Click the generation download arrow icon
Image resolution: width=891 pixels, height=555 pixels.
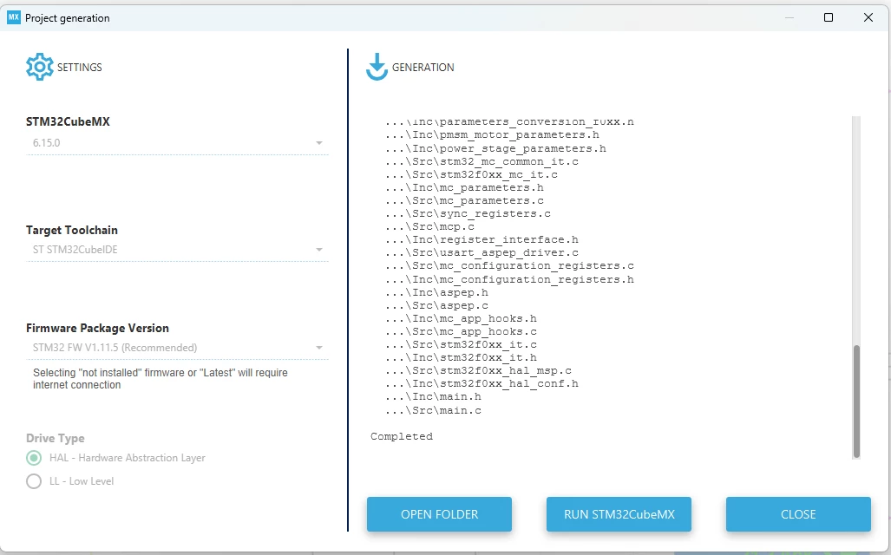[x=377, y=67]
